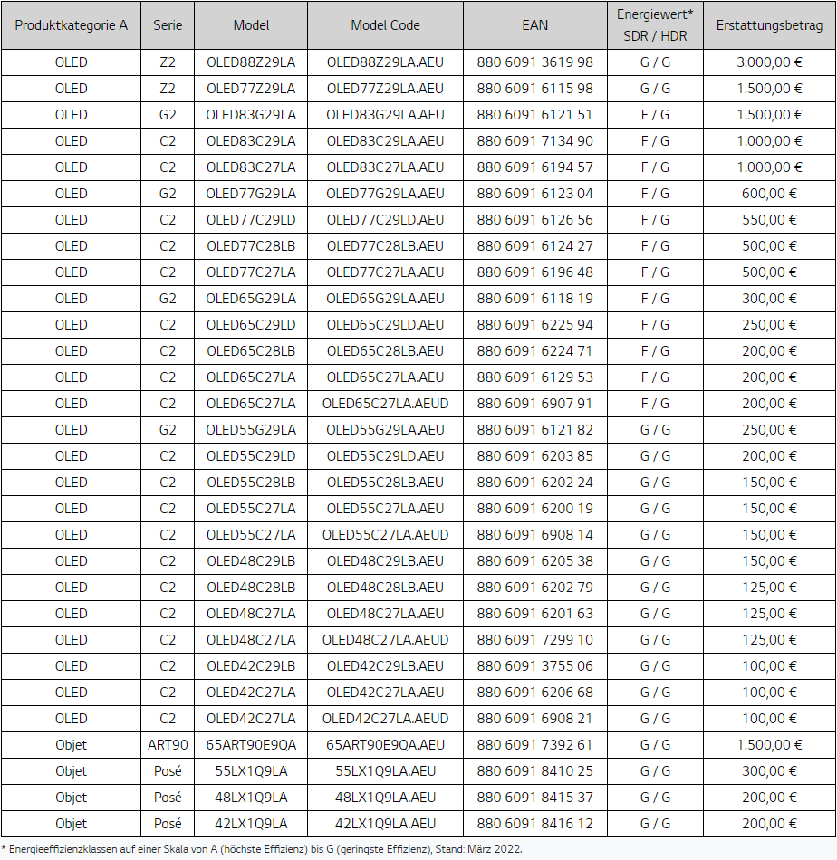Select model code OLED48C27LA.AEUD

(x=385, y=641)
